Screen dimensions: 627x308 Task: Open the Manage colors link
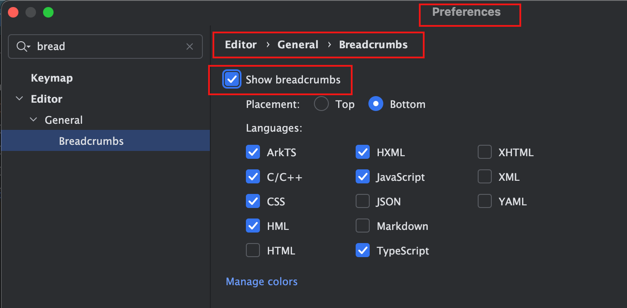coord(262,281)
